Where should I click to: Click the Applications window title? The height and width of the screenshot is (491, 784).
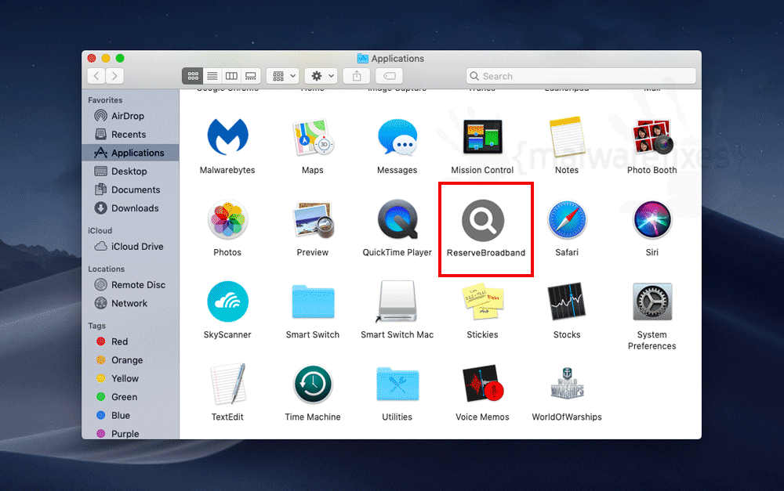[397, 59]
